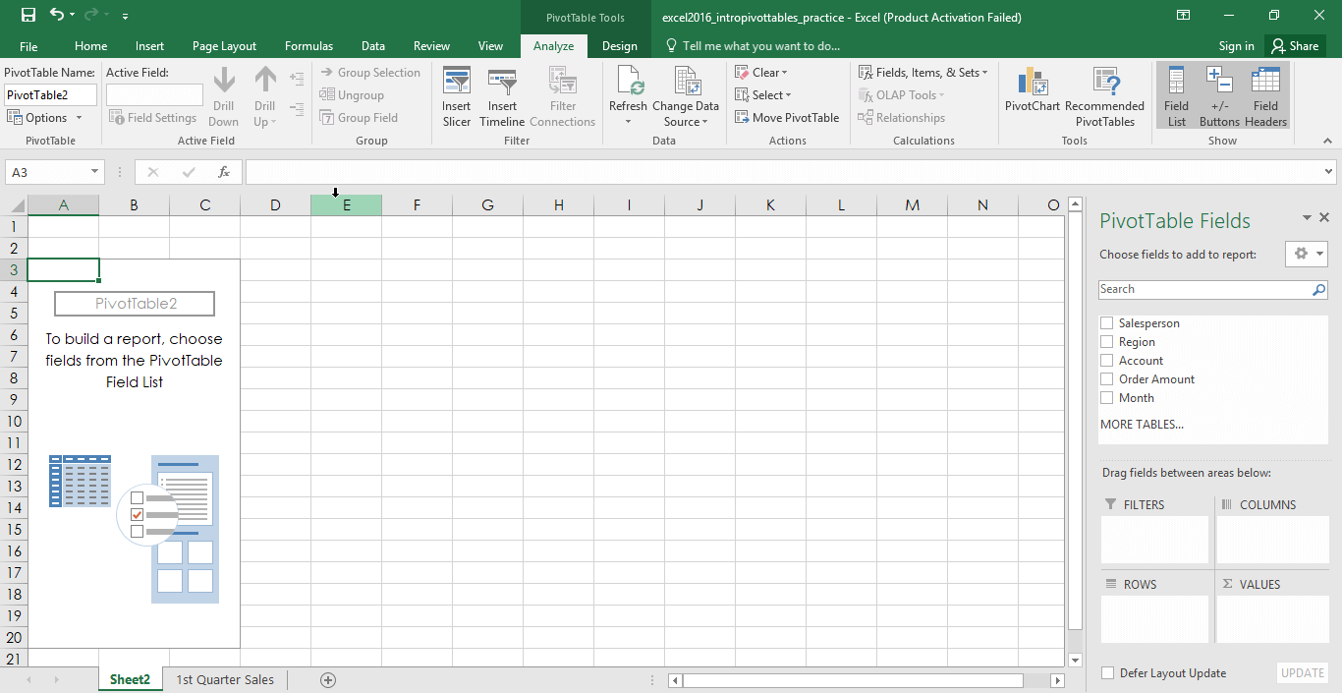The width and height of the screenshot is (1342, 693).
Task: Enable the Region field checkbox
Action: [1106, 341]
